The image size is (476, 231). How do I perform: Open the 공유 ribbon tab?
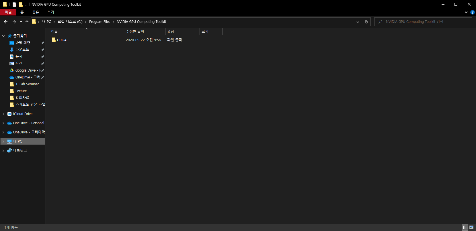click(36, 12)
